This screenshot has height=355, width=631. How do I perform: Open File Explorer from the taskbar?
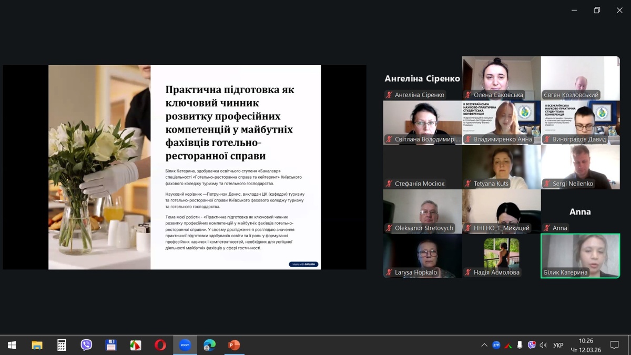coord(37,345)
